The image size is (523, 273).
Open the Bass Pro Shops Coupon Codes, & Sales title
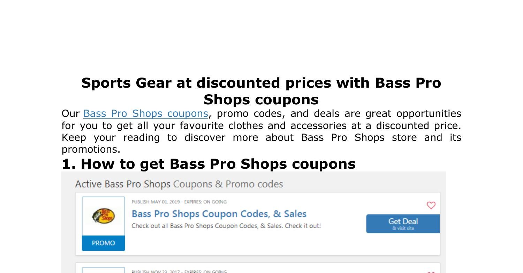219,214
